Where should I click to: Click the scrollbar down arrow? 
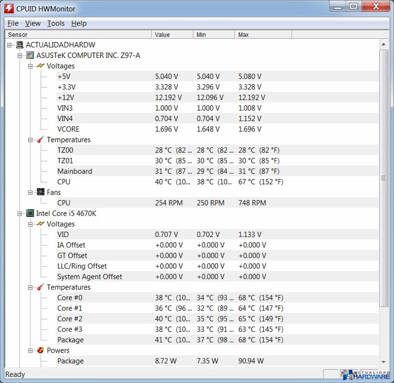tap(383, 362)
